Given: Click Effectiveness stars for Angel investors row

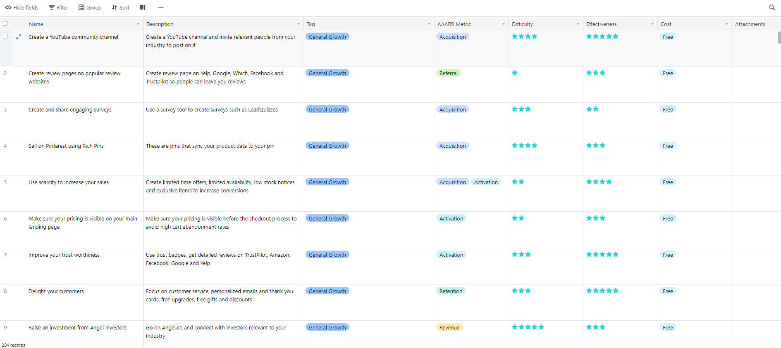Looking at the screenshot, I should tap(596, 327).
